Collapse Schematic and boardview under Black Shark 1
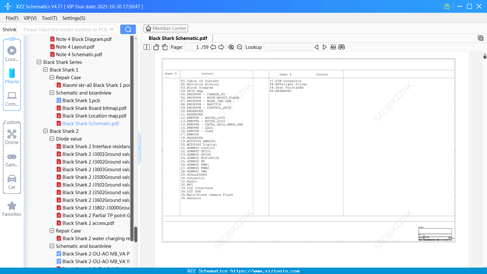Screen dimensions: 487x274 [52, 93]
